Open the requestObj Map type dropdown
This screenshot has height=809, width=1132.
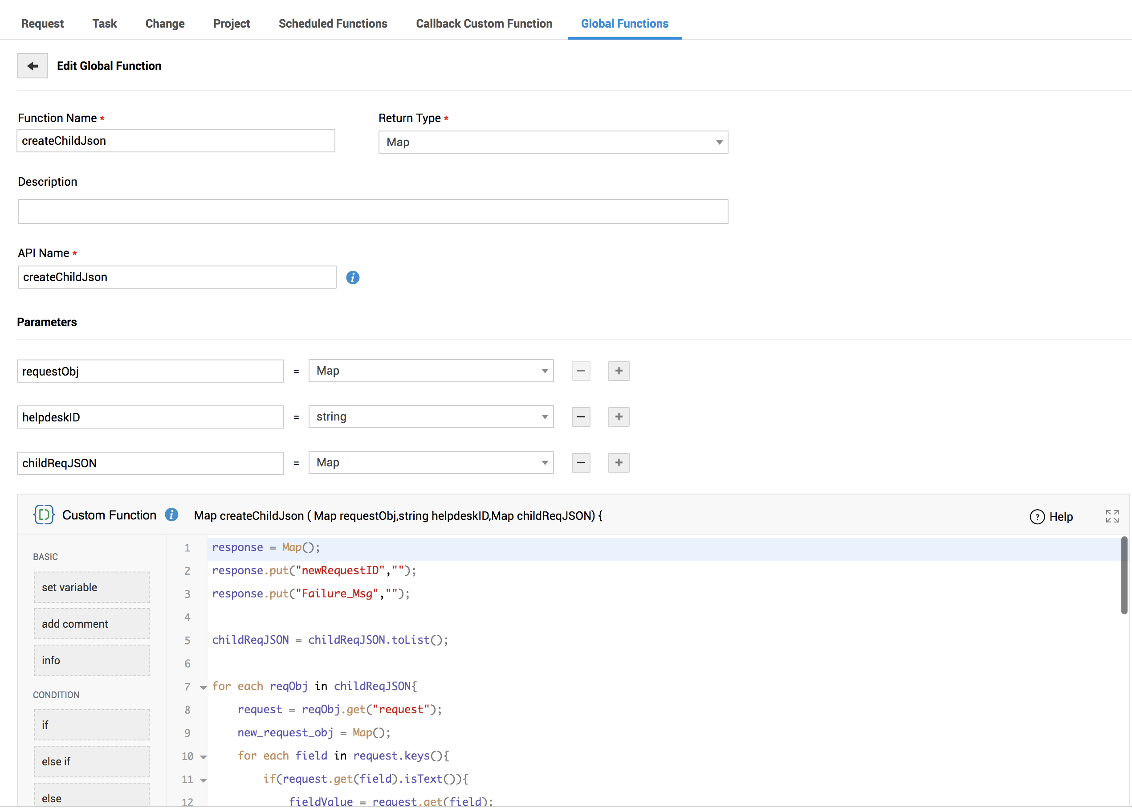[431, 371]
